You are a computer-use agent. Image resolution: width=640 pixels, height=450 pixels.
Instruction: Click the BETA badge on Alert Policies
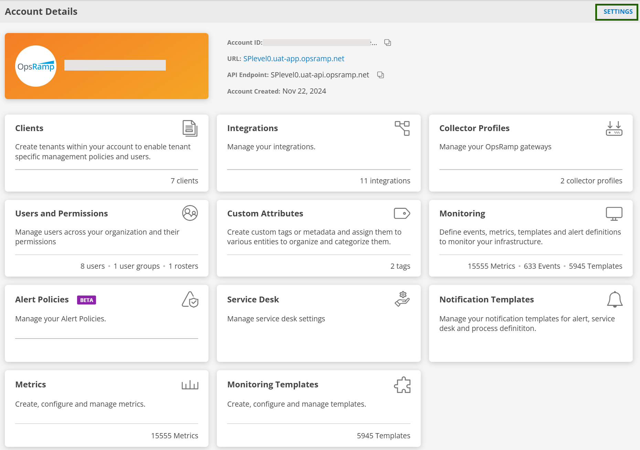[x=86, y=300]
